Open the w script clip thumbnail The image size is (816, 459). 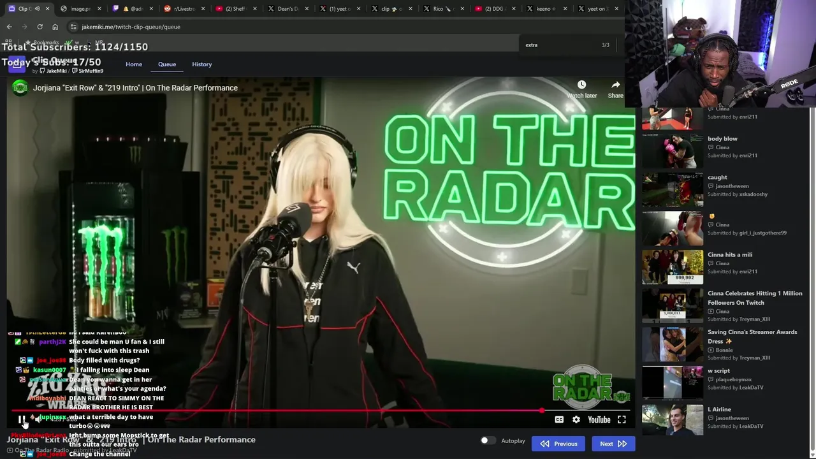click(x=673, y=383)
